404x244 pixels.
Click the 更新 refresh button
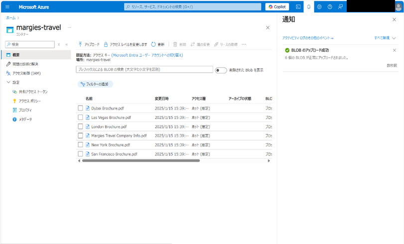(x=158, y=44)
